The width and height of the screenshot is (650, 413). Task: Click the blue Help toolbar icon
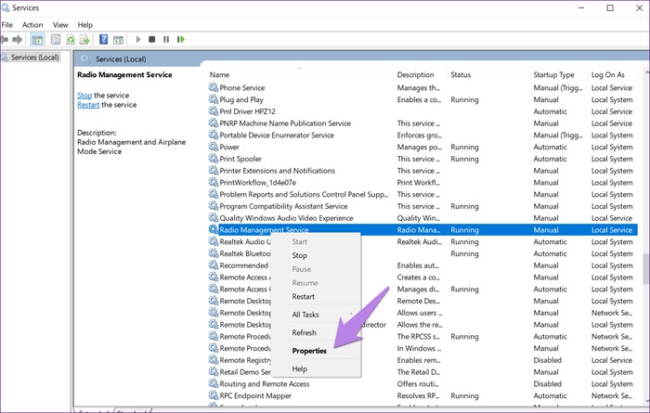click(104, 39)
